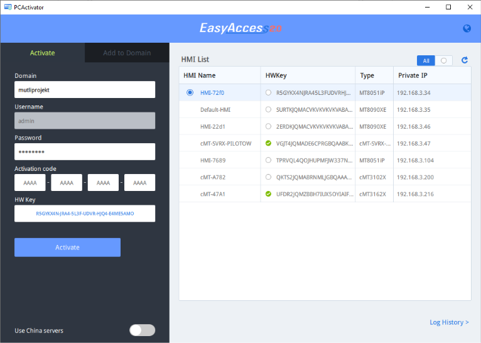Click the first activation code box
This screenshot has width=481, height=343.
[x=30, y=183]
